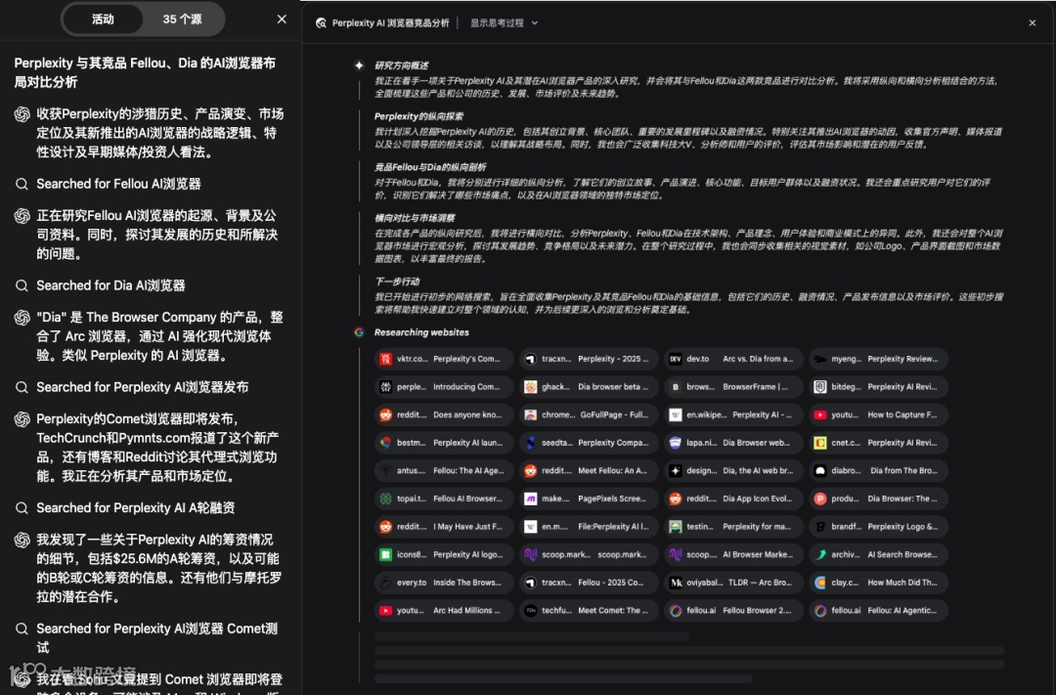1056x695 pixels.
Task: Open the en.m... File:Perplexity AI chip
Action: pos(589,527)
